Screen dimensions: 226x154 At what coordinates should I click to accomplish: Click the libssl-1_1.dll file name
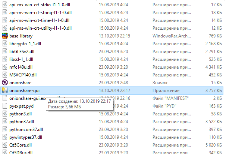(21, 59)
